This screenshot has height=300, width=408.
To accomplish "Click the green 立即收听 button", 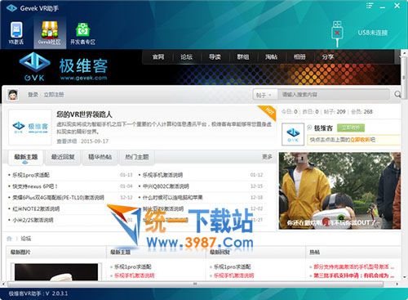I will pos(351,128).
